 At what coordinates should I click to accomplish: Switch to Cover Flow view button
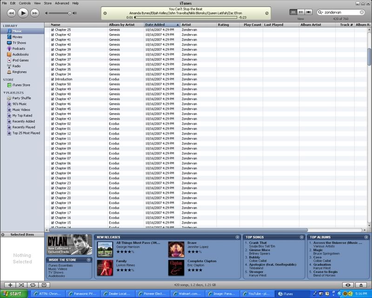pyautogui.click(x=308, y=12)
